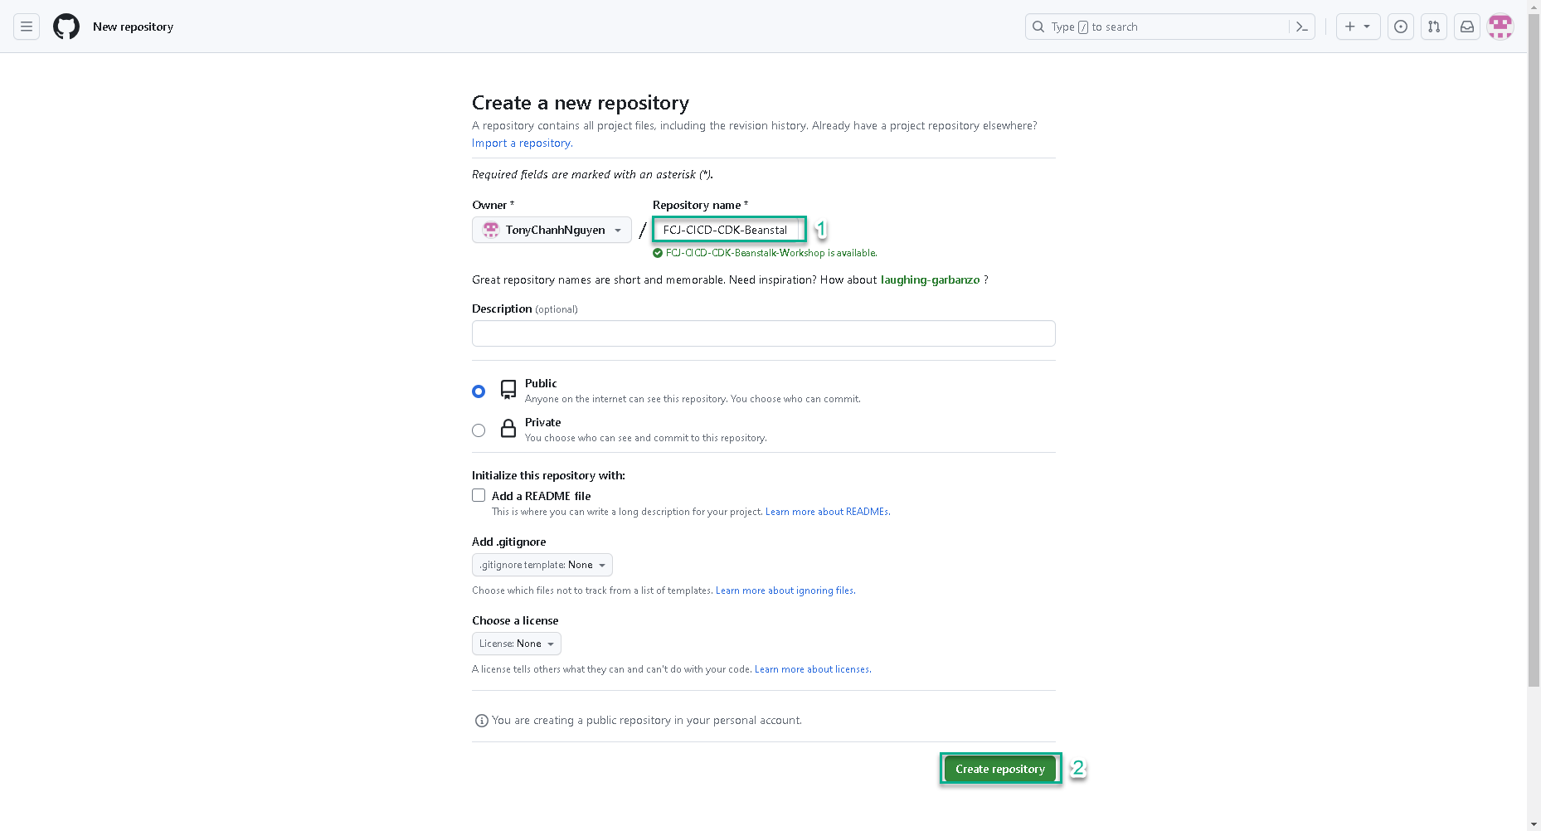Image resolution: width=1541 pixels, height=831 pixels.
Task: Open the .gitignore template dropdown
Action: tap(542, 565)
